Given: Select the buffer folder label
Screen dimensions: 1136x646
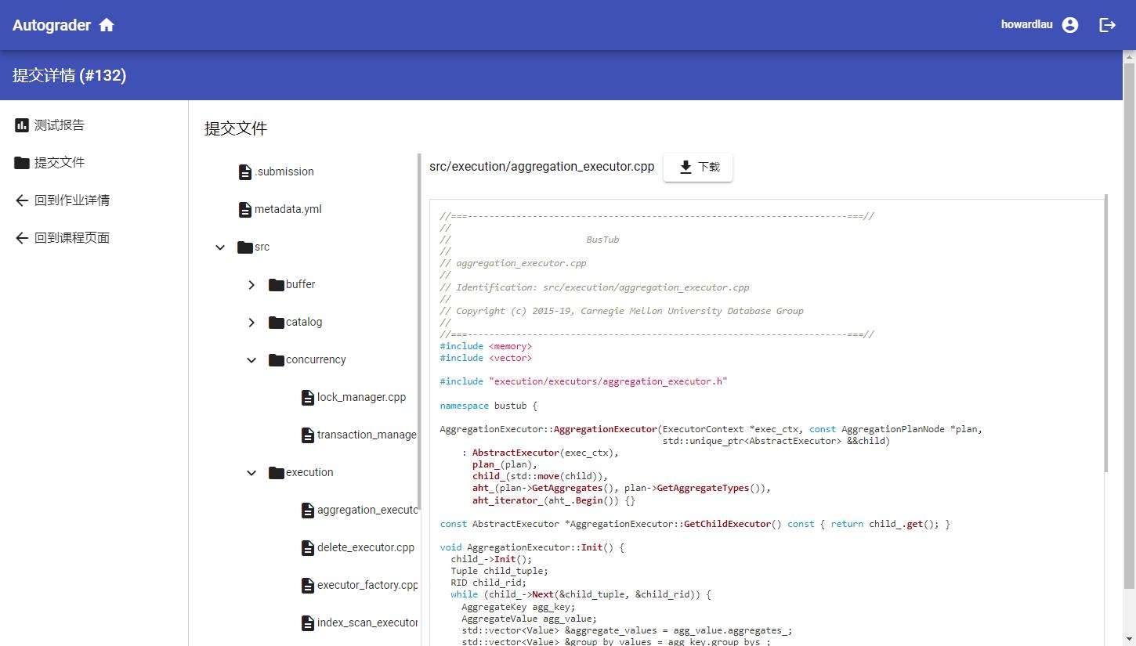Looking at the screenshot, I should tap(300, 284).
